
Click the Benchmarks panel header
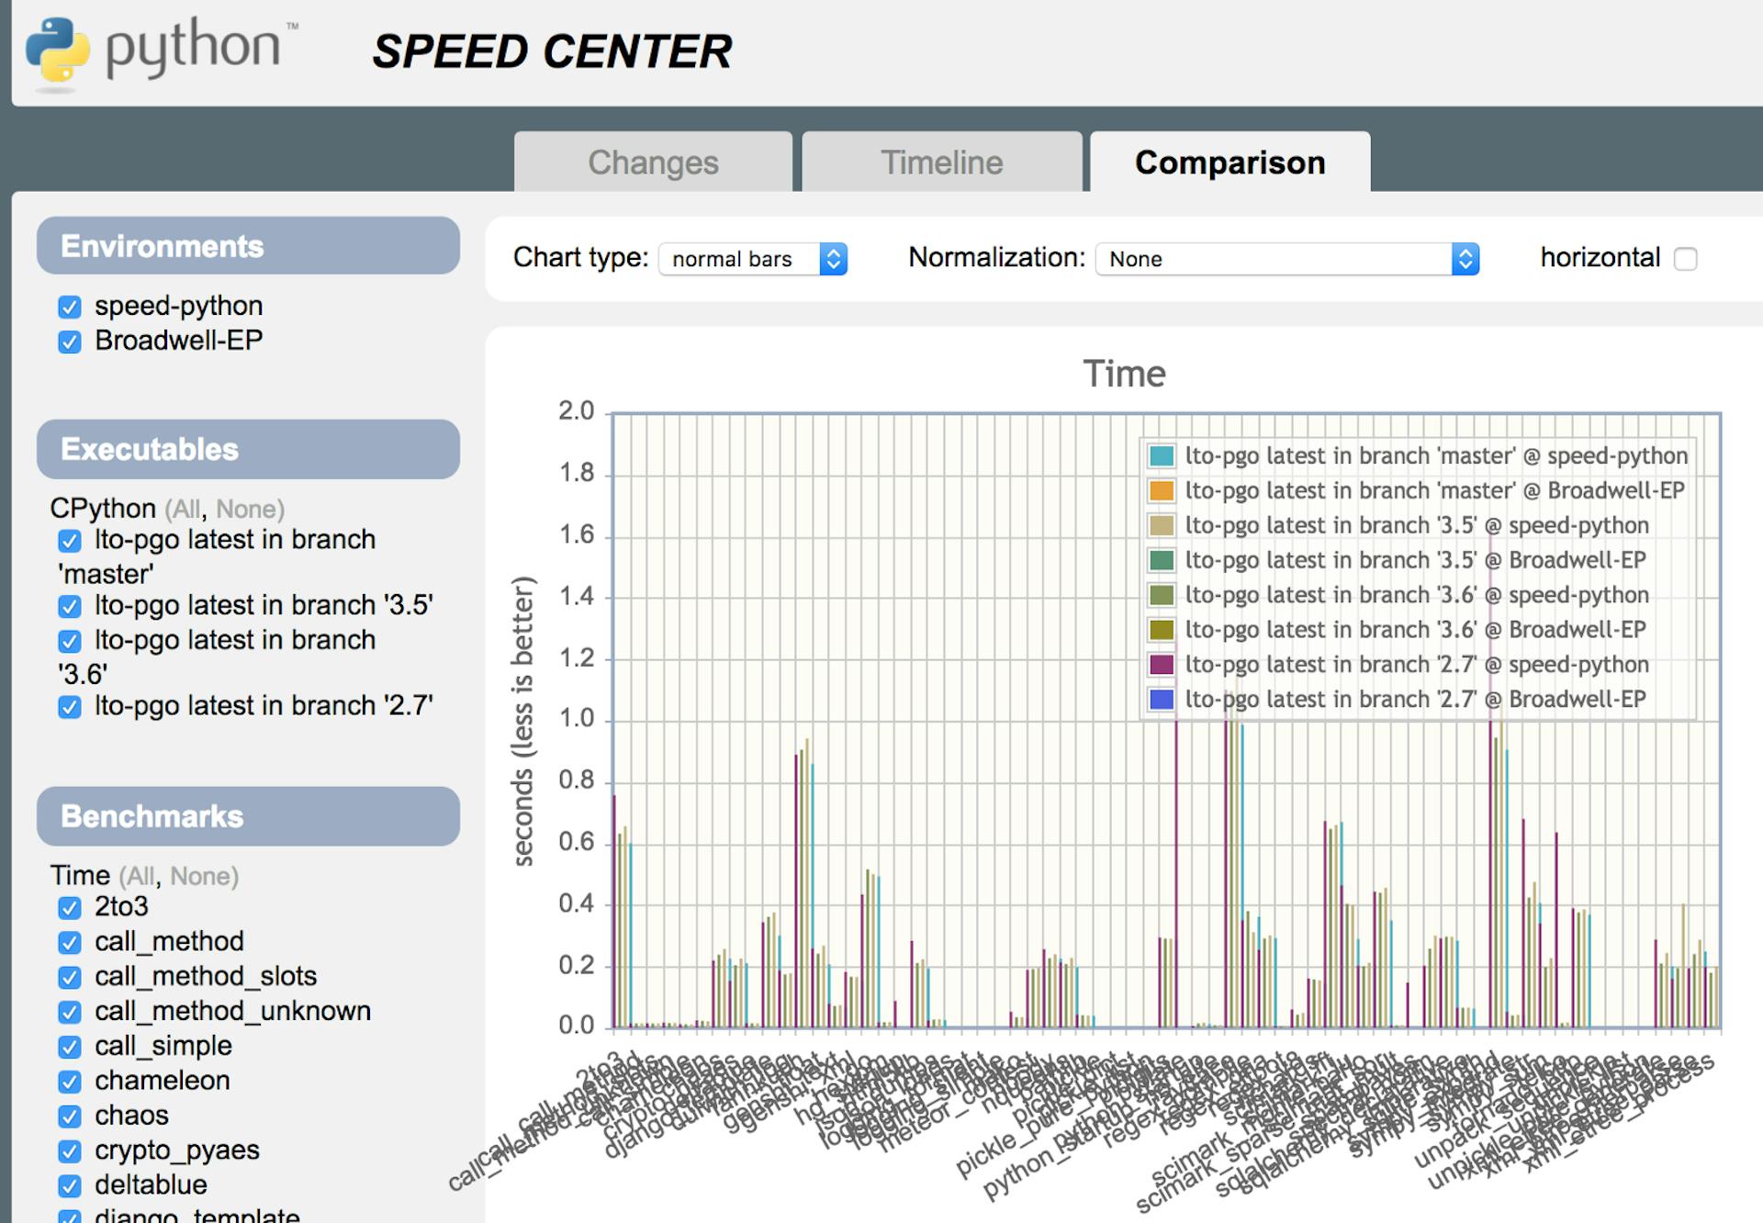tap(248, 816)
